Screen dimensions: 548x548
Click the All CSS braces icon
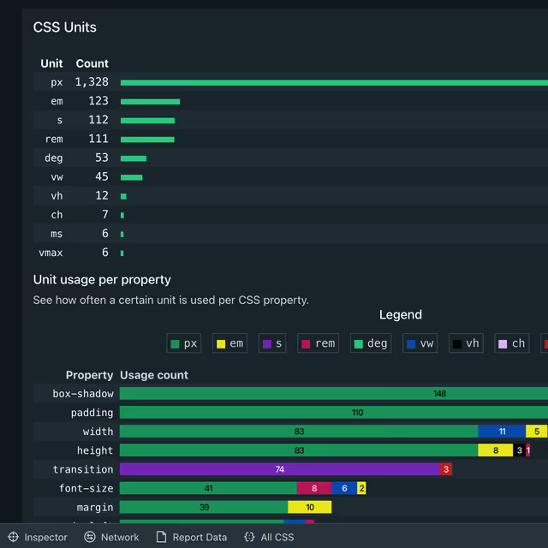pos(249,537)
